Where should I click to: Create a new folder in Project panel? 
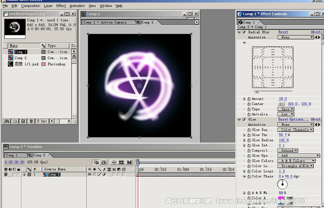coord(15,121)
